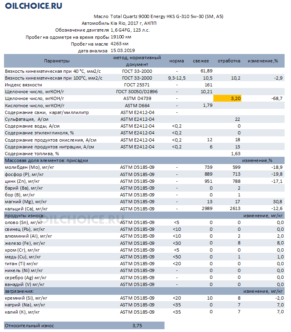291x332 pixels.
Task: Click the 'калий (K), мг/кг' row label
Action: point(22,312)
